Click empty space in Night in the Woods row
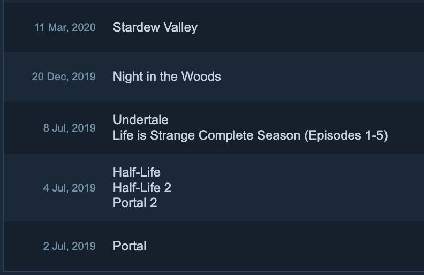424x275 pixels. point(322,77)
